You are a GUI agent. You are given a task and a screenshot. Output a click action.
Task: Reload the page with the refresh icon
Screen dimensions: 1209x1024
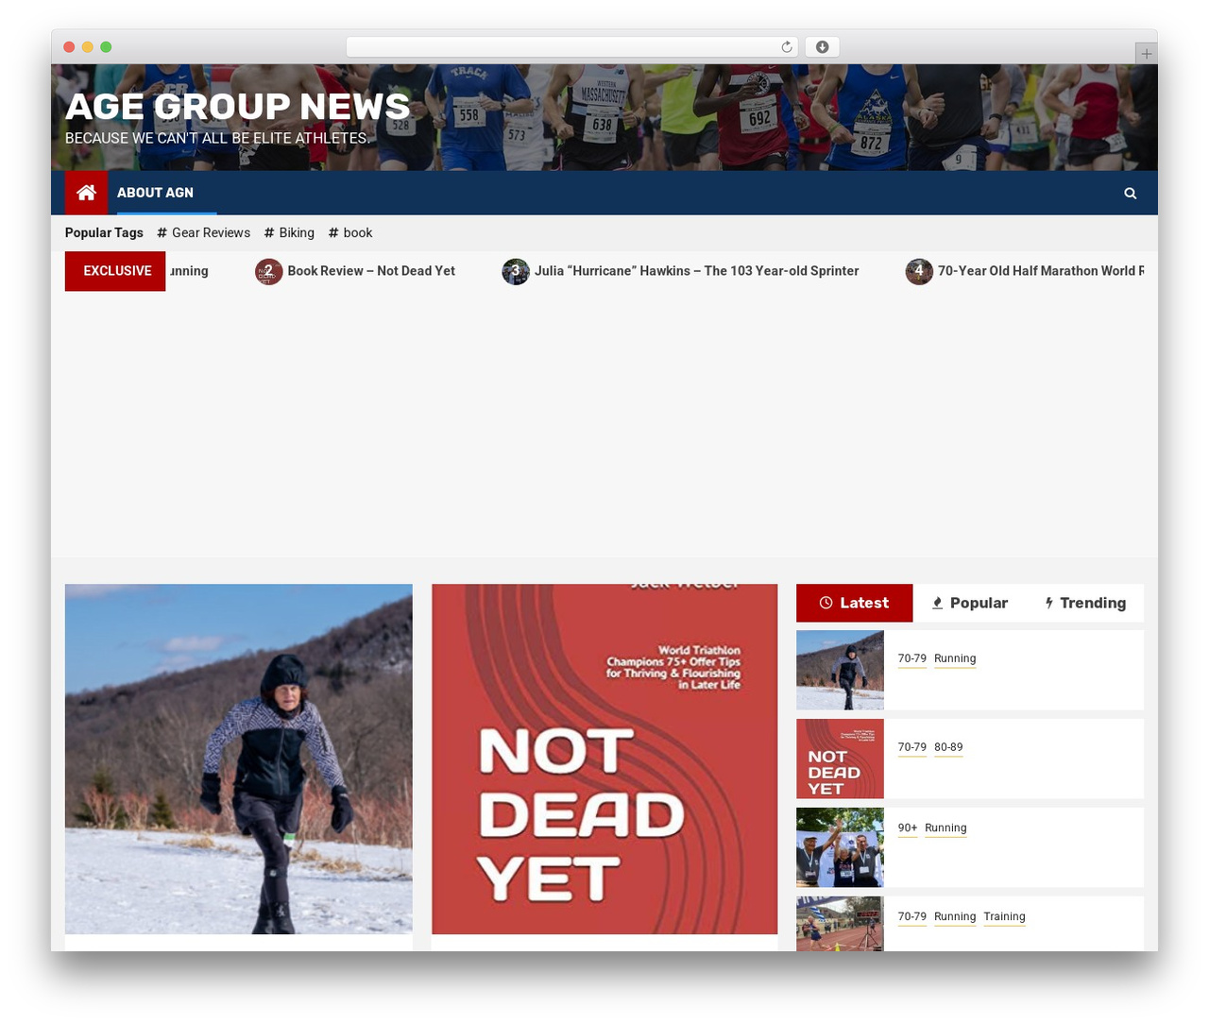pos(786,47)
